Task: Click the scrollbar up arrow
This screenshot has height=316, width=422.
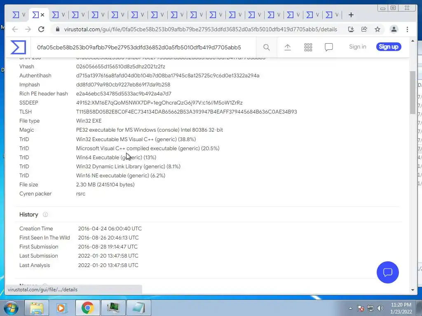Action: point(413,41)
